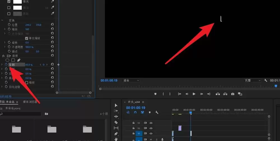Select the Track Select Forward tool
The height and width of the screenshot is (141, 280).
pyautogui.click(x=116, y=111)
